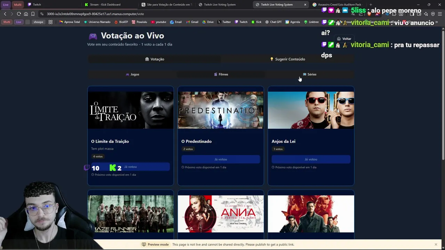Click the 4 votos badge
The image size is (445, 250).
(98, 156)
